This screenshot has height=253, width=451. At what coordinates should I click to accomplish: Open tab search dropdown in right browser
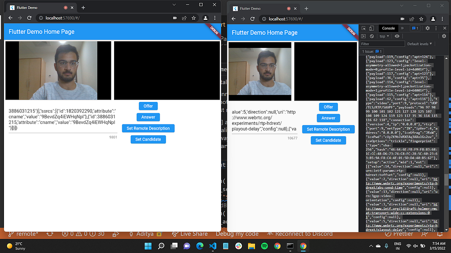[402, 5]
